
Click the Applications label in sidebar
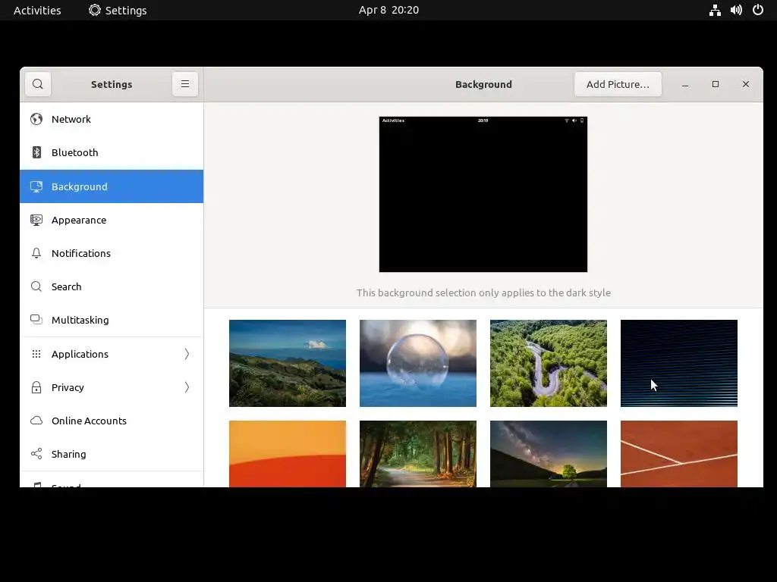point(80,355)
